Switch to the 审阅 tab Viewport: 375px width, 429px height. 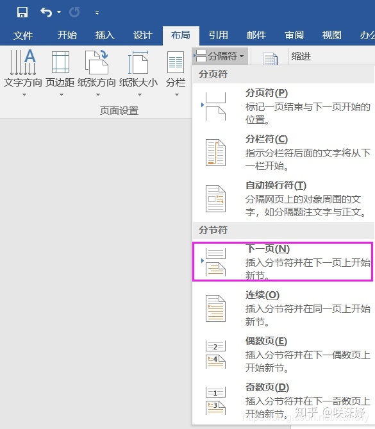294,35
